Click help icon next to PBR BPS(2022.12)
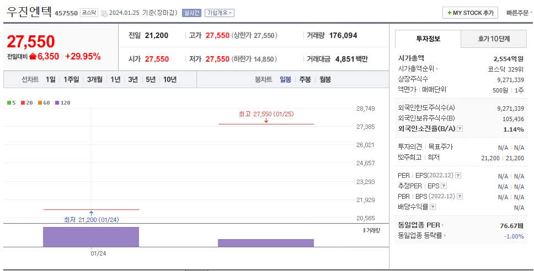 coord(460,197)
